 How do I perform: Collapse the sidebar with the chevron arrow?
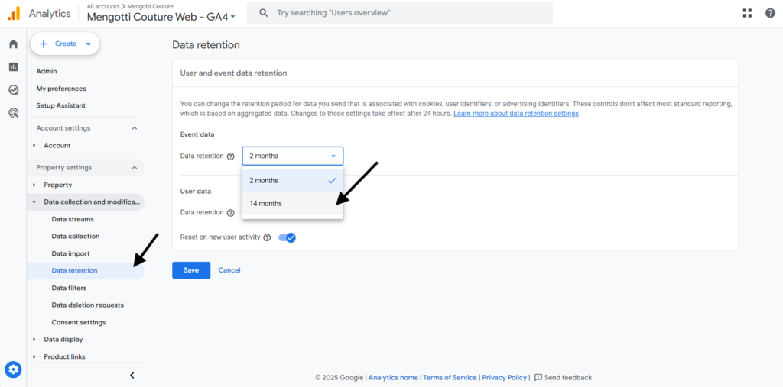click(132, 376)
